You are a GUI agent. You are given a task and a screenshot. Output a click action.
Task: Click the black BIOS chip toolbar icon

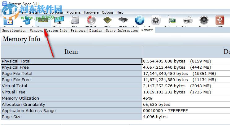tap(123, 20)
